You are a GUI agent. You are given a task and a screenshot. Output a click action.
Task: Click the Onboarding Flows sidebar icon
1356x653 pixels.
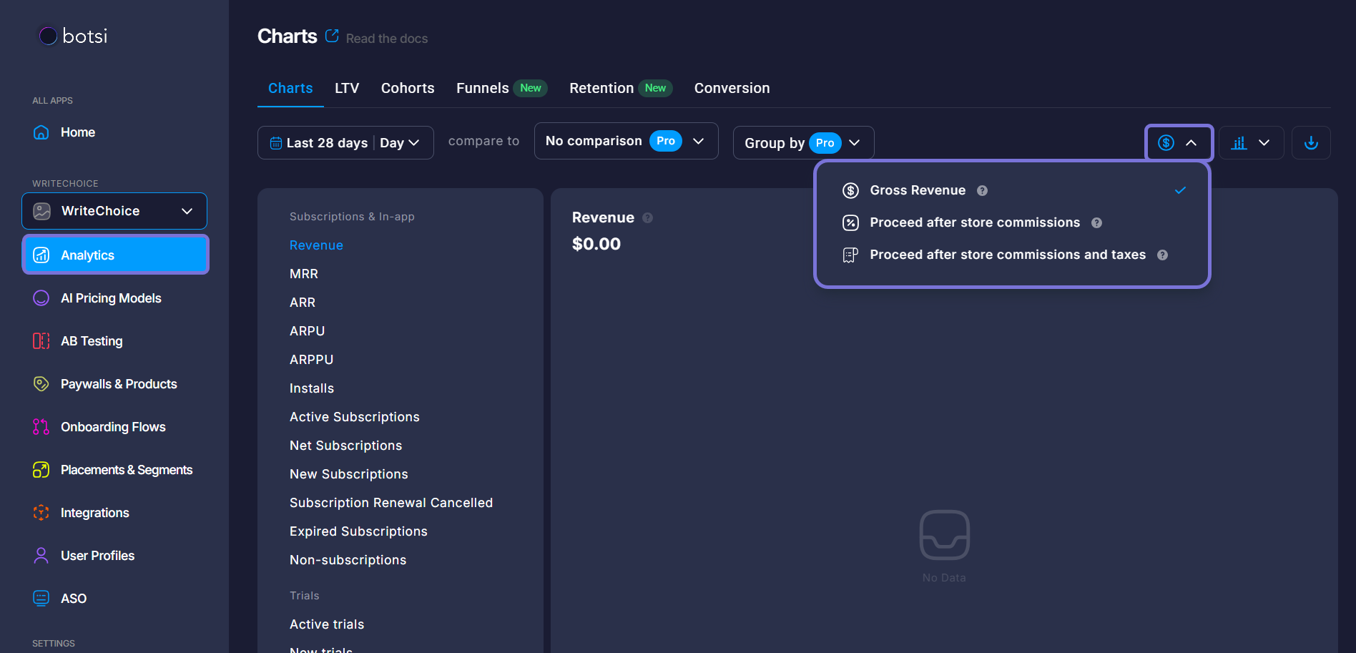click(41, 427)
